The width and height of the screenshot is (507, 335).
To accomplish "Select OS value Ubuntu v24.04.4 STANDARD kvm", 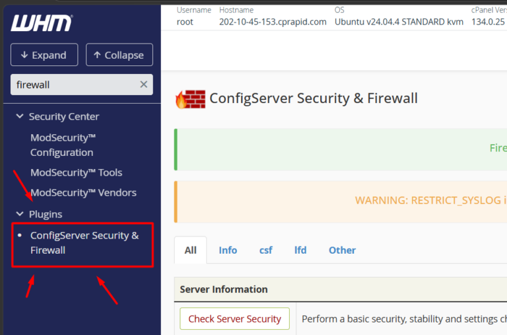I will [x=399, y=22].
